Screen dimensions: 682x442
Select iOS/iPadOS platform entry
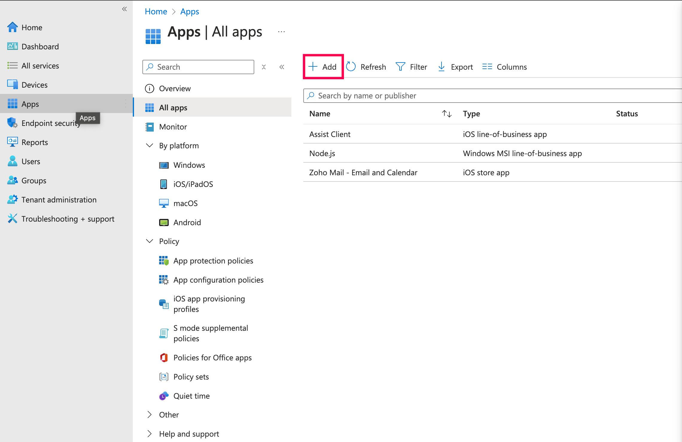[193, 184]
